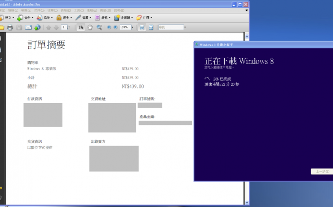Click the 產品金鑰: label

click(147, 117)
